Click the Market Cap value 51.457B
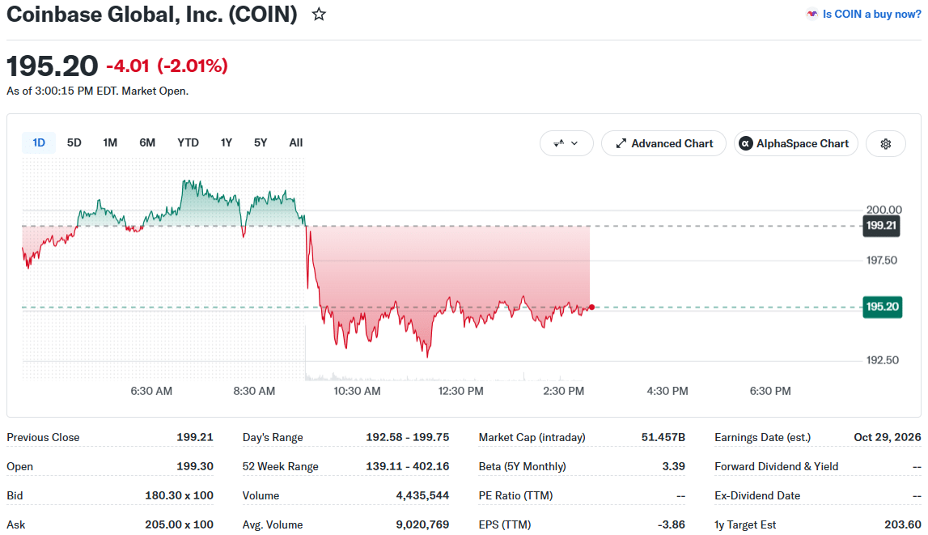The height and width of the screenshot is (535, 928). 663,437
